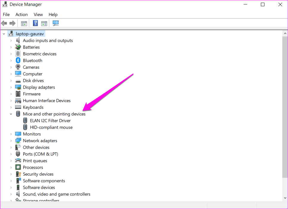Expand Audio inputs and outputs chevron

coord(11,40)
